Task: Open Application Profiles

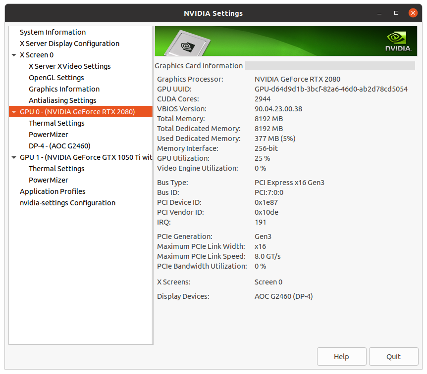Action: point(53,191)
